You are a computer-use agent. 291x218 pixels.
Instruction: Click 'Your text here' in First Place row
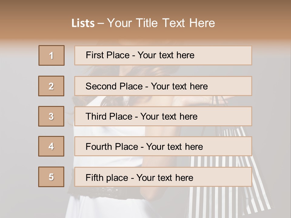pyautogui.click(x=166, y=55)
